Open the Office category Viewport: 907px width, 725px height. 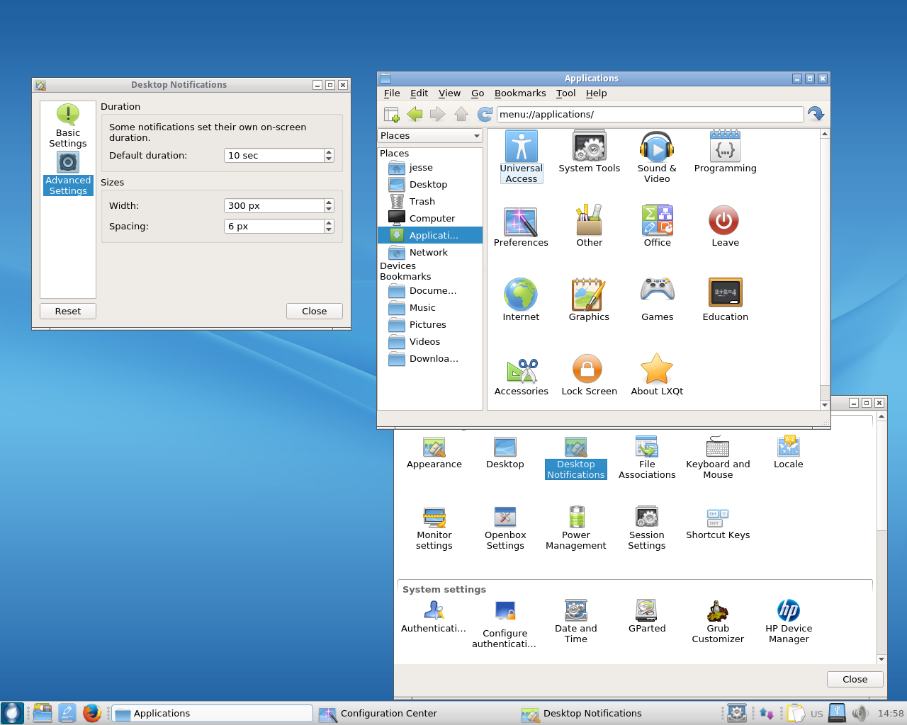(657, 227)
